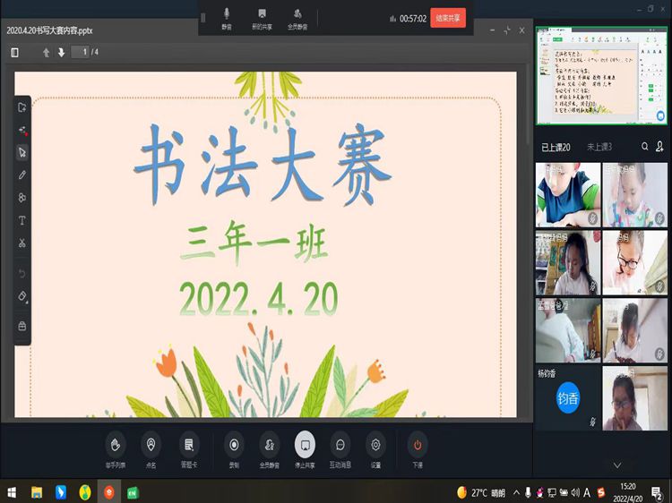Screen dimensions: 672x503
Task: Select the Text tool in annotation toolbar
Action: (22, 220)
